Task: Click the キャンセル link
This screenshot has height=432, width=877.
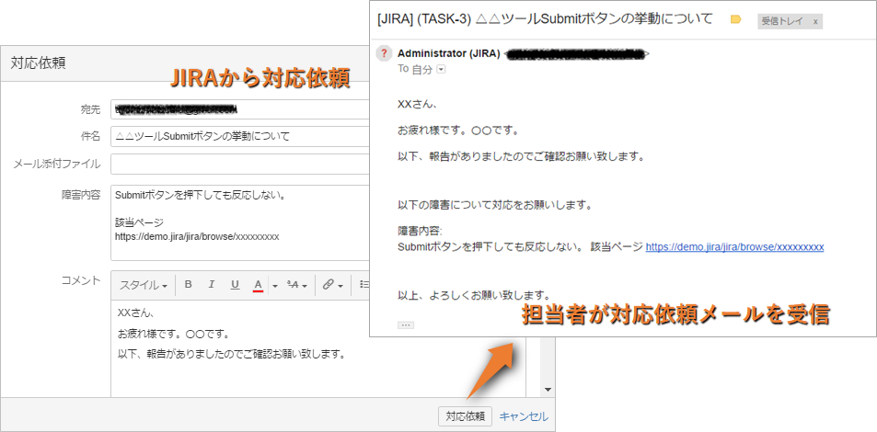Action: click(x=524, y=416)
